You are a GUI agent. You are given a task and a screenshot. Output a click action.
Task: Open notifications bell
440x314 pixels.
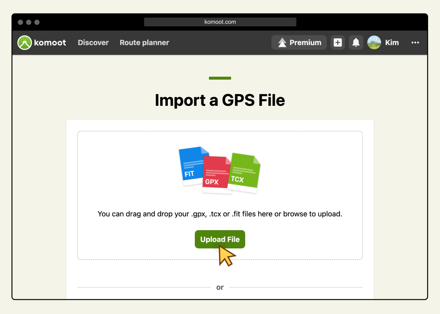point(356,43)
